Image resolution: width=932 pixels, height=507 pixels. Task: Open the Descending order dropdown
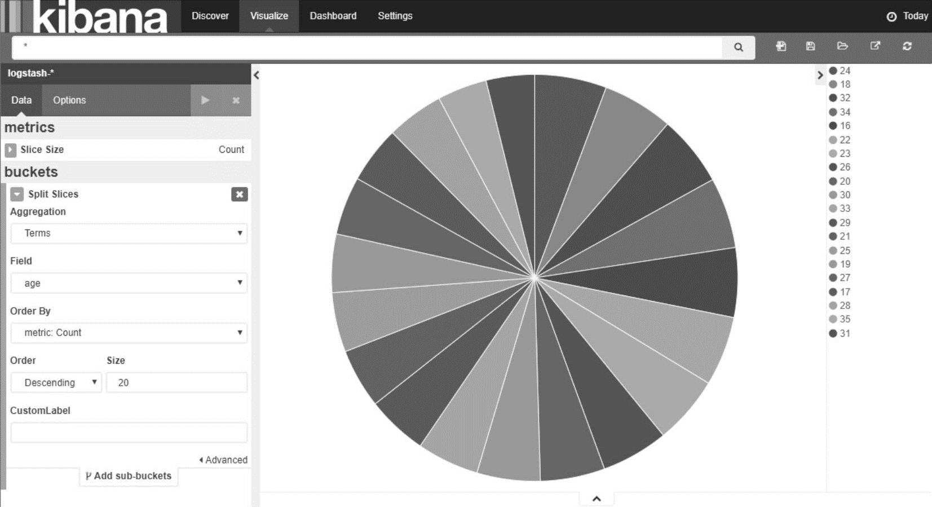(56, 383)
